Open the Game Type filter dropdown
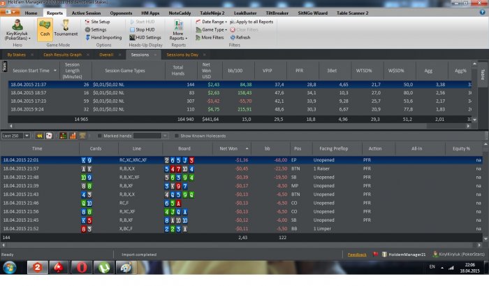 [x=211, y=29]
